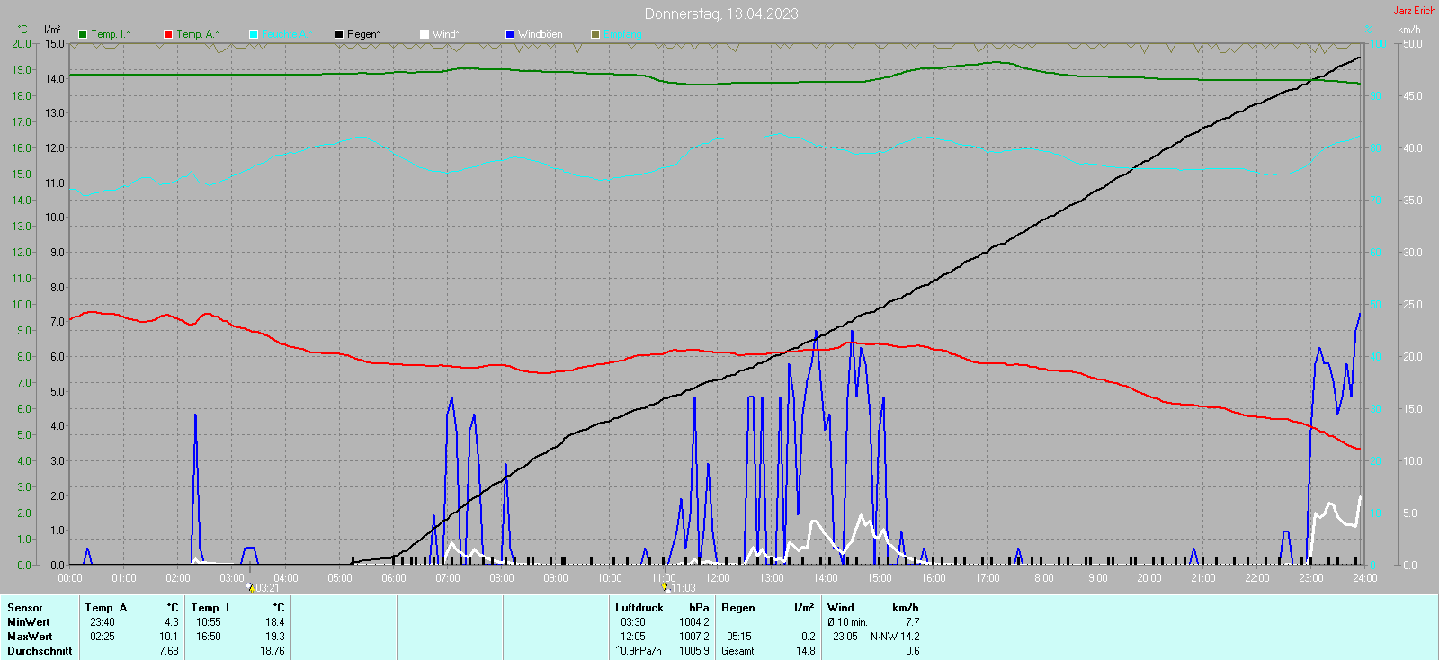1439x660 pixels.
Task: Open the red Jarz Erich text
Action: pyautogui.click(x=1414, y=11)
